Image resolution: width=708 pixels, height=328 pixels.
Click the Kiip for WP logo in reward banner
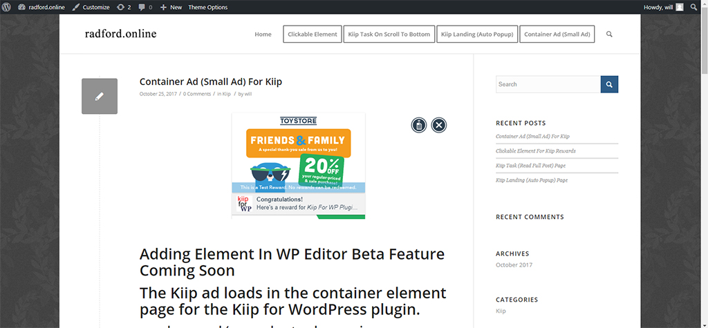click(244, 204)
